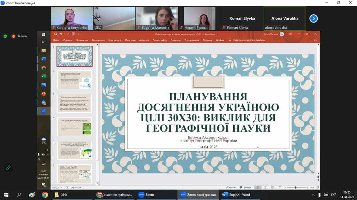This screenshot has height=200, width=357.
Task: Click the Запись recording indicator
Action: tap(19, 36)
